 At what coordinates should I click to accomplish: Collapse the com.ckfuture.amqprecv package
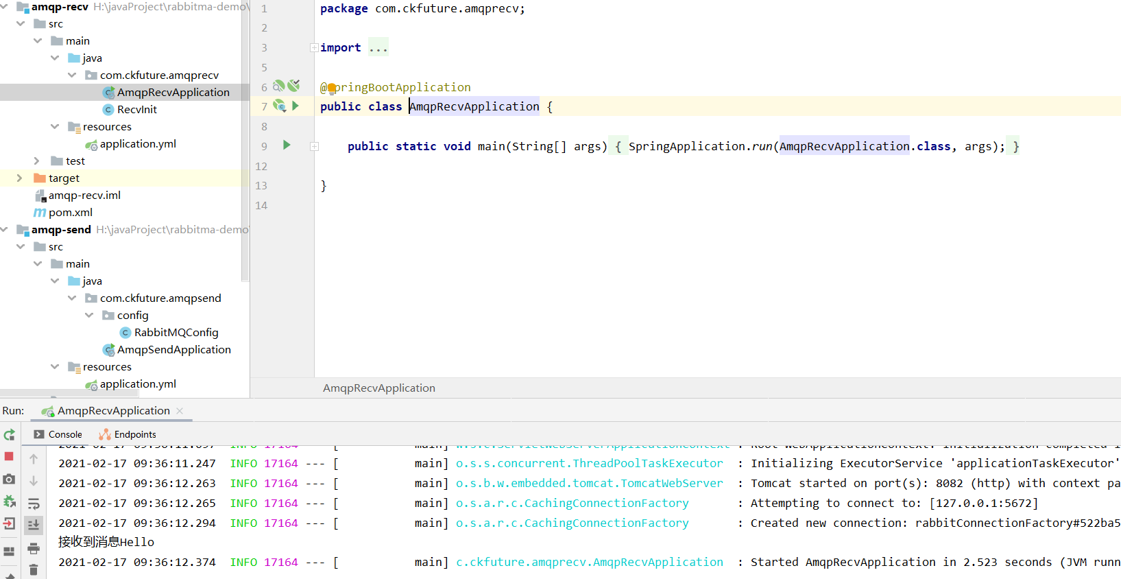coord(72,75)
